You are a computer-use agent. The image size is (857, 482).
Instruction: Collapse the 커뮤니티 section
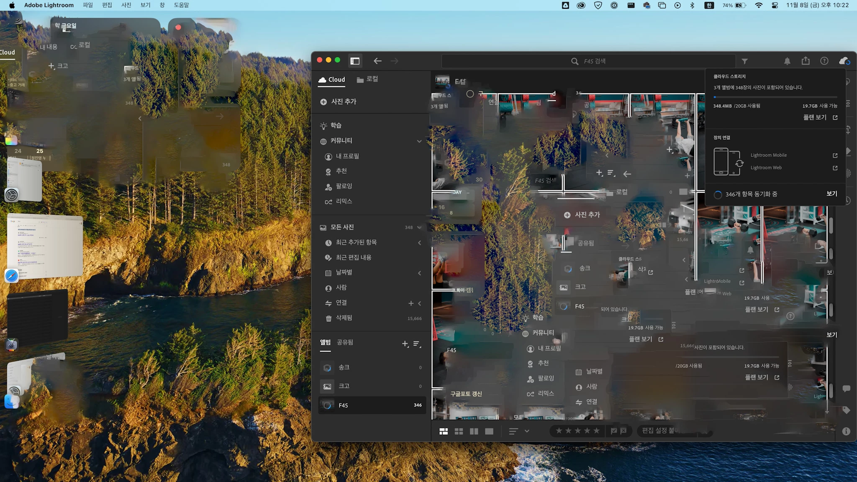(419, 141)
